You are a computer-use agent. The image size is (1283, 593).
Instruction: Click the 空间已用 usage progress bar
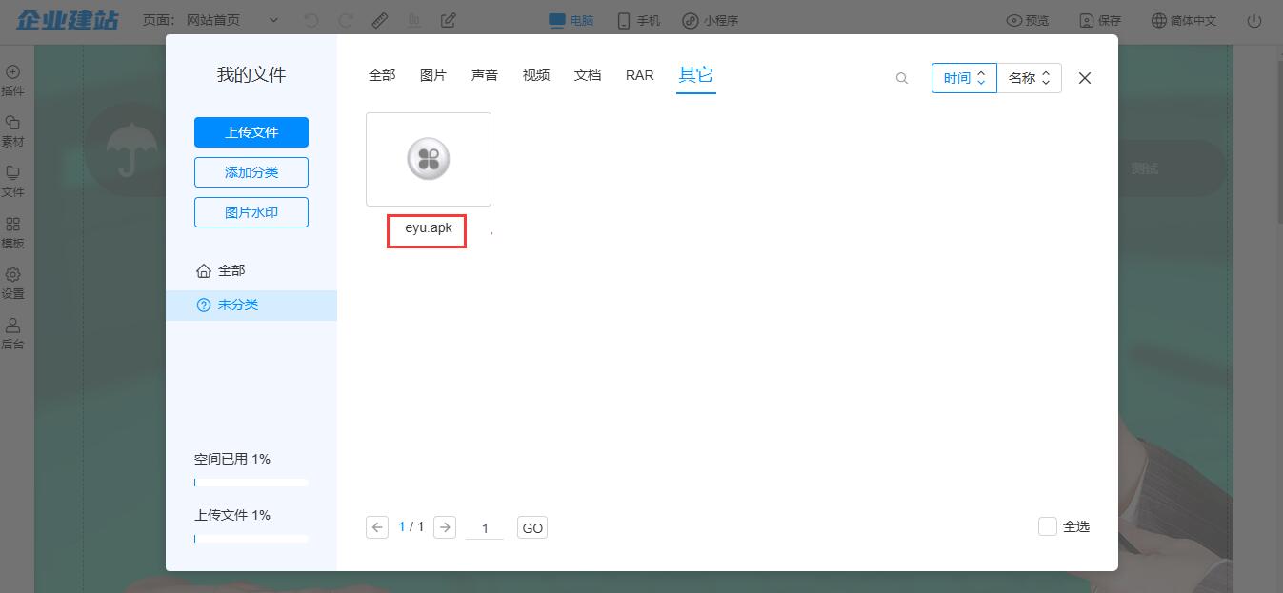[251, 483]
